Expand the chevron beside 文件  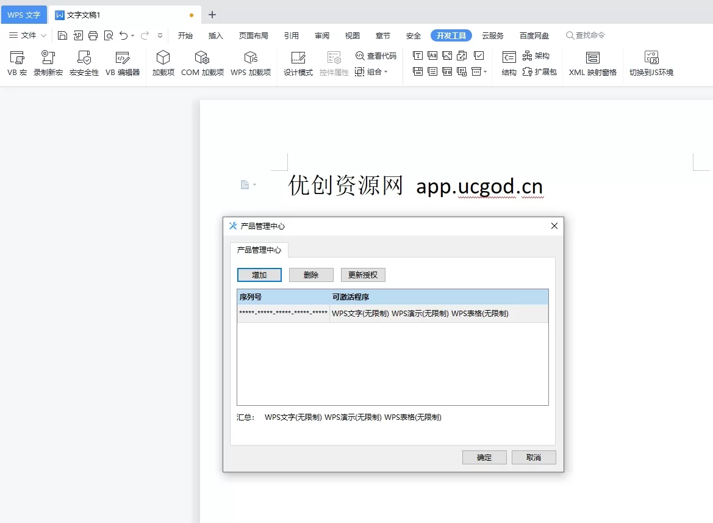click(x=44, y=35)
